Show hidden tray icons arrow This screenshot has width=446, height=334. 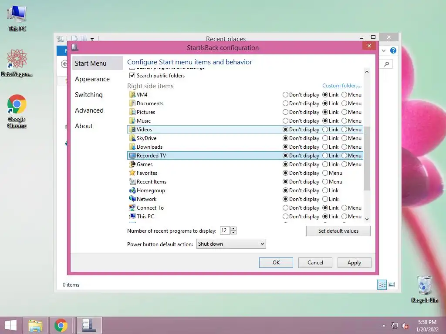(384, 326)
